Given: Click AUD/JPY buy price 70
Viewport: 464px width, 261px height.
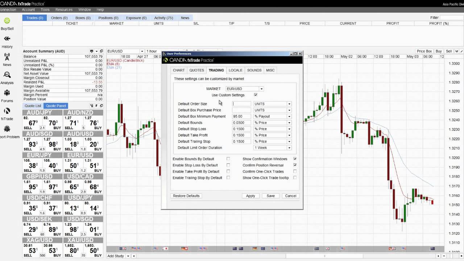Looking at the screenshot, I should (53, 123).
